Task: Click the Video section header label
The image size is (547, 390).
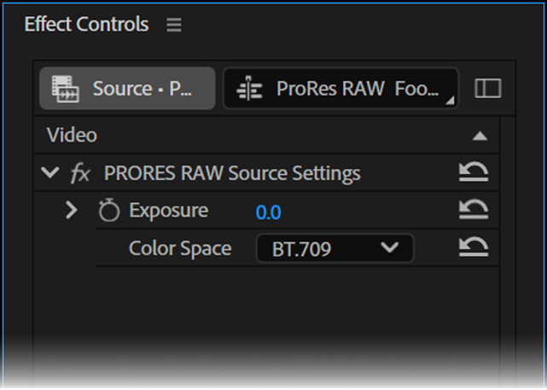Action: 72,135
